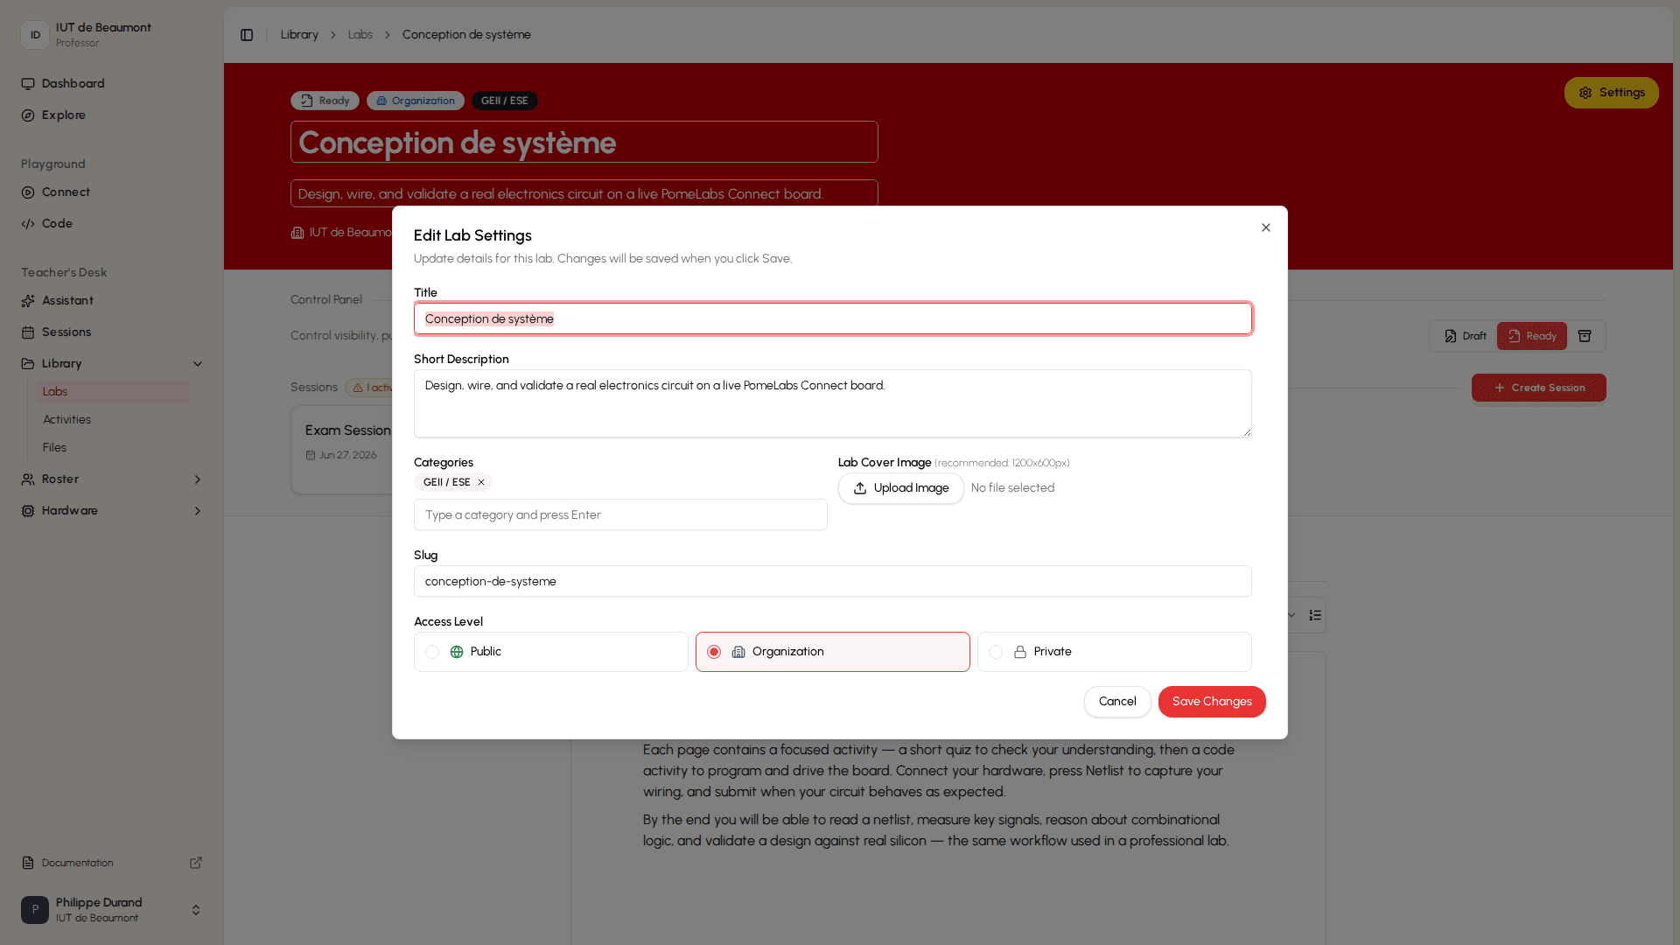Image resolution: width=1680 pixels, height=945 pixels.
Task: Click the Connect play-circle icon
Action: tap(28, 192)
